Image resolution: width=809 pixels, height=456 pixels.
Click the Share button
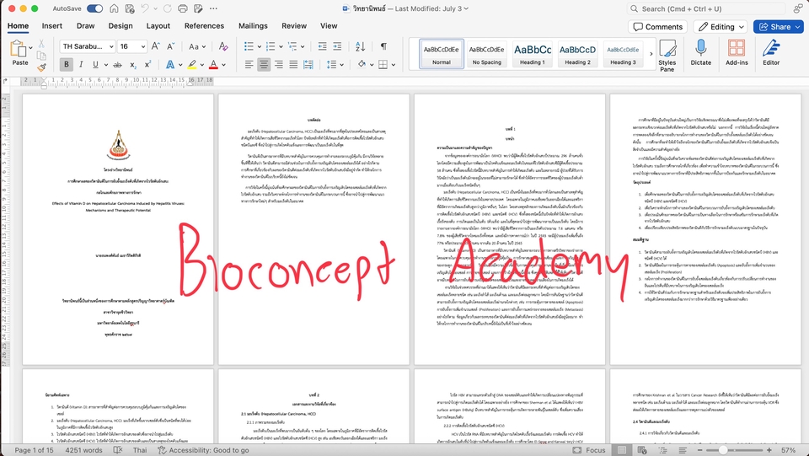(x=778, y=27)
